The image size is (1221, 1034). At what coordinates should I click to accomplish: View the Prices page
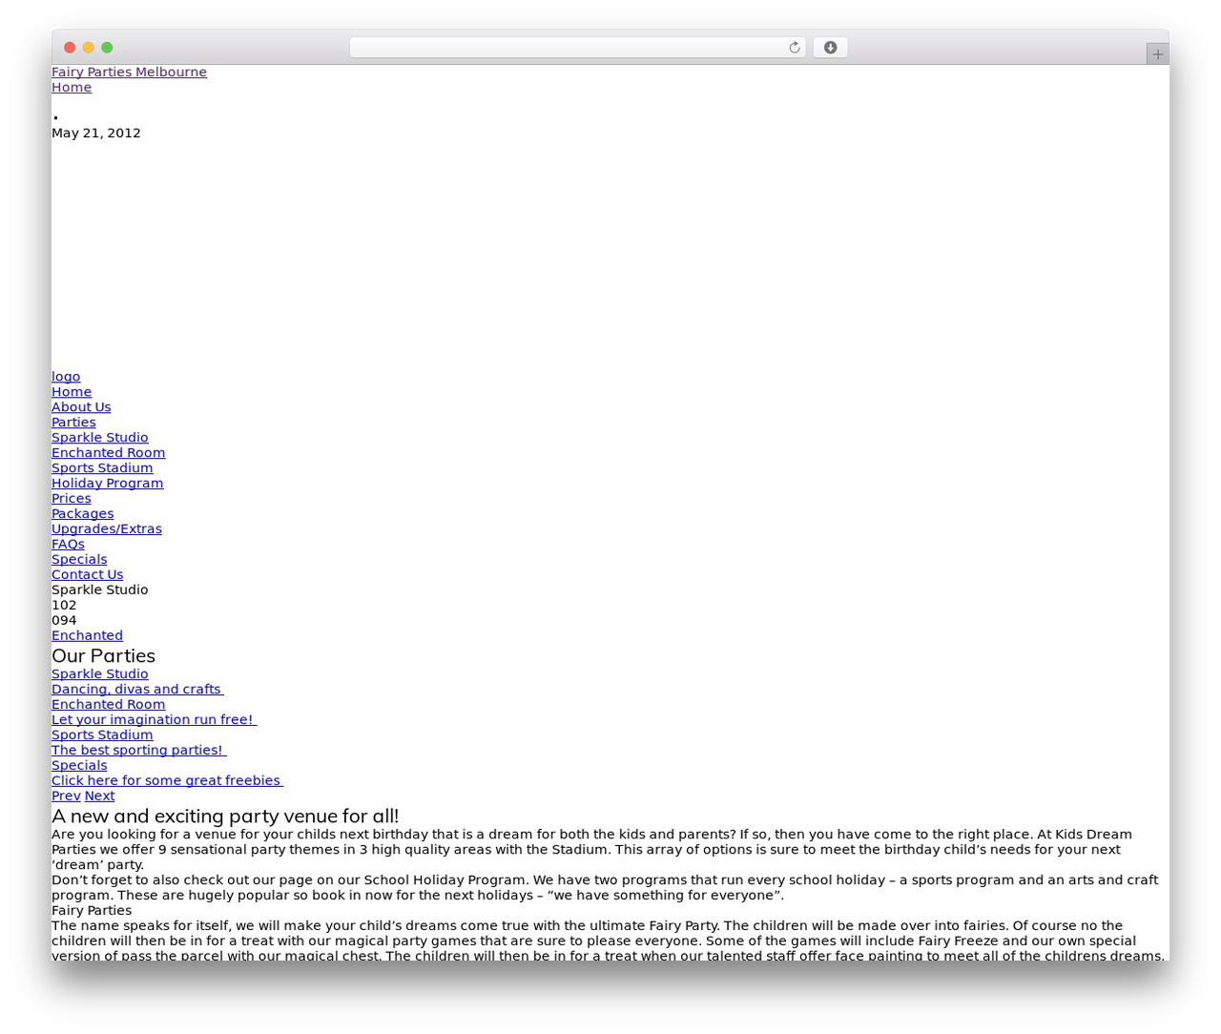(72, 499)
